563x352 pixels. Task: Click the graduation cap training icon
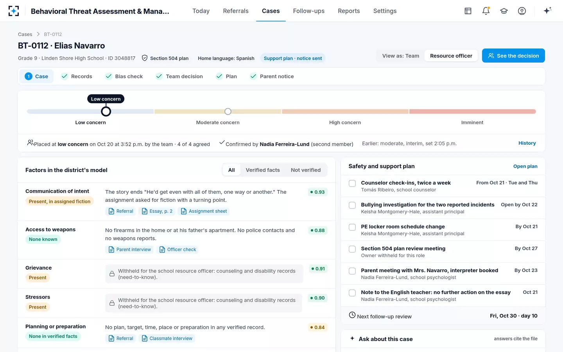coord(504,11)
